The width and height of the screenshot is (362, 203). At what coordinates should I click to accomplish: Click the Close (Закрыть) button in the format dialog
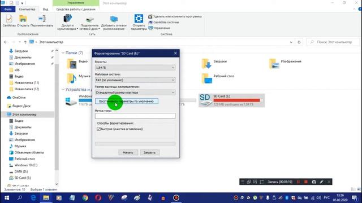point(149,152)
